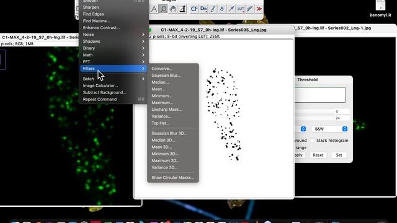Click the Threshold dialog title

click(308, 80)
